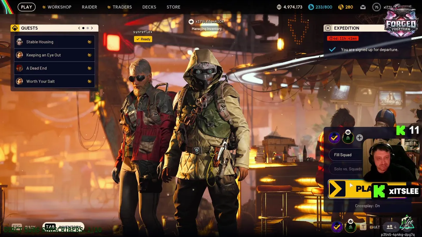Click the A Dead End quest portrait
The width and height of the screenshot is (422, 237).
20,68
